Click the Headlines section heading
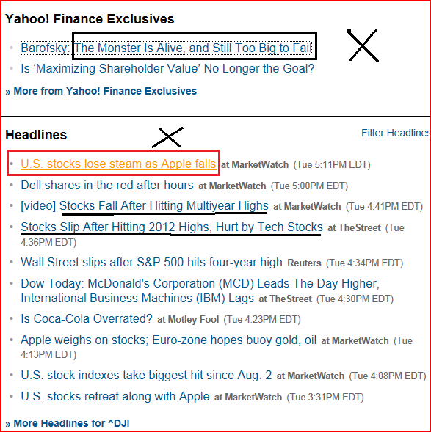The image size is (431, 432). [x=36, y=135]
